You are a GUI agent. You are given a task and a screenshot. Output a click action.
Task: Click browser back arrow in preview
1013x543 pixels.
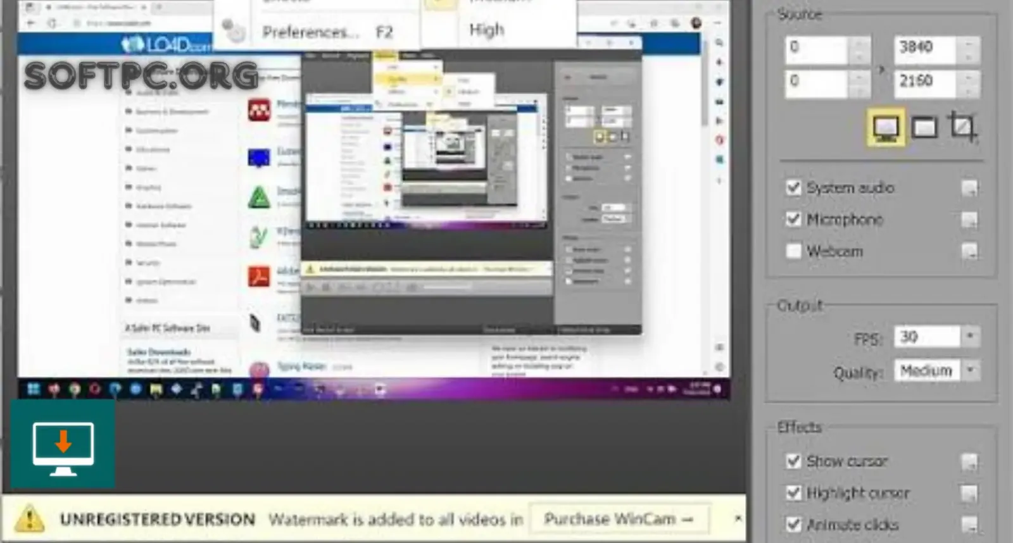[30, 23]
